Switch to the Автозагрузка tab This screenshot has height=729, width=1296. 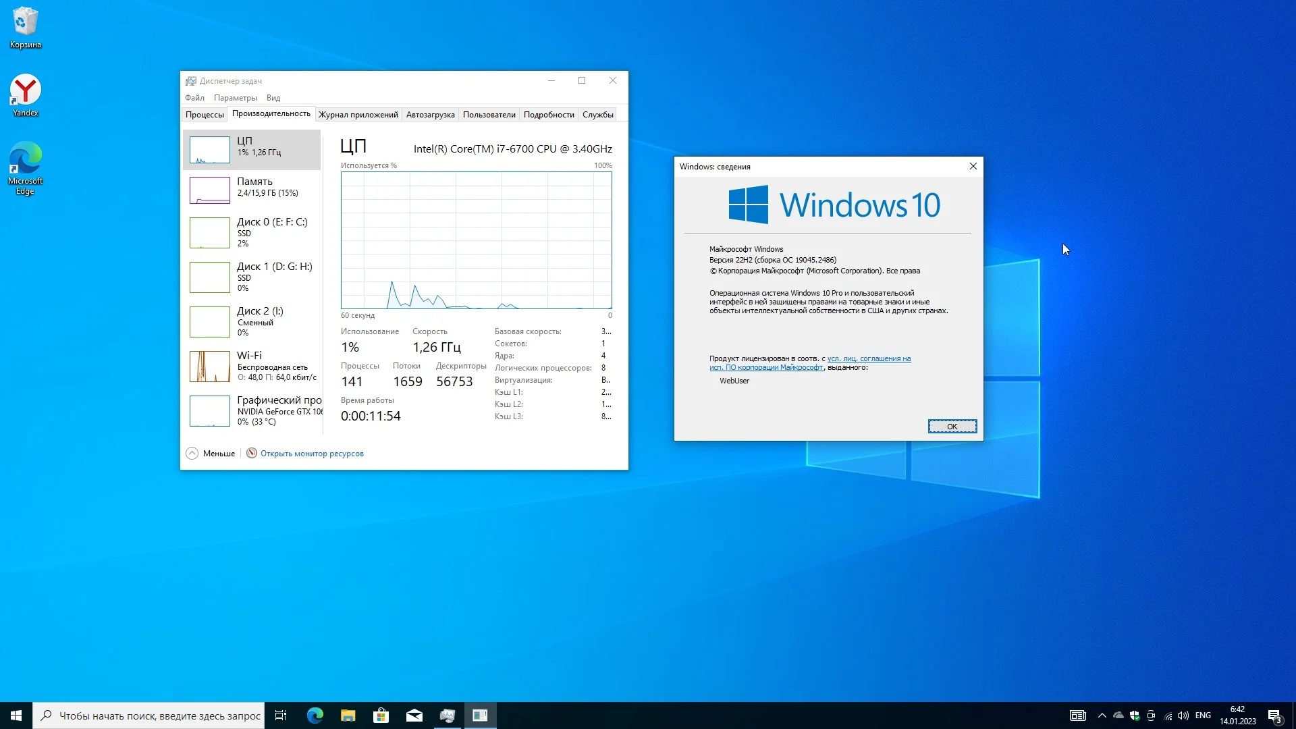pyautogui.click(x=430, y=115)
